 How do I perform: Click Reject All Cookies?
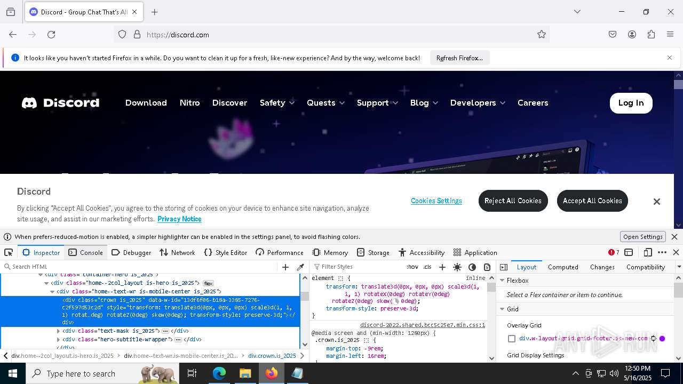coord(513,201)
